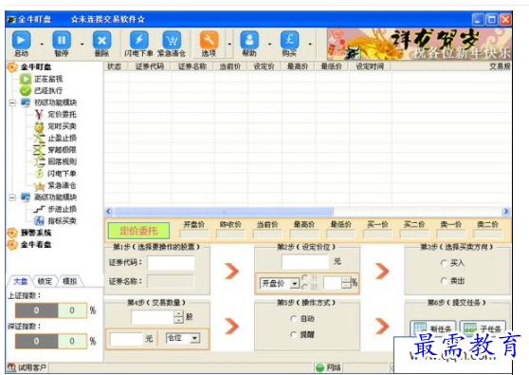Open 闪电下单 item in sidebar tree
This screenshot has height=375, width=529.
(x=62, y=174)
